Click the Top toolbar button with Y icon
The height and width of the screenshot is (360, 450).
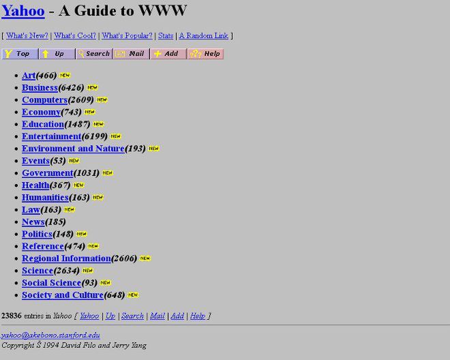pyautogui.click(x=20, y=54)
